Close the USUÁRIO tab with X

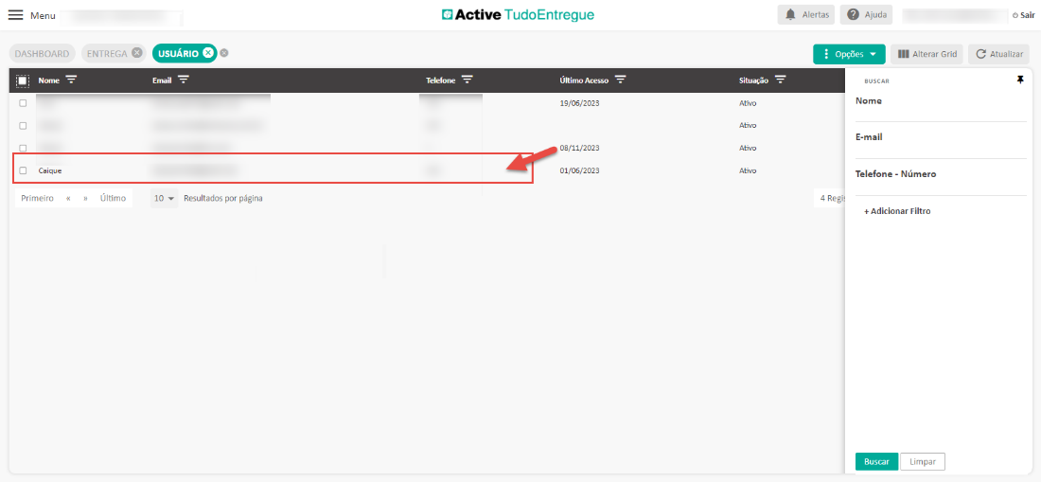tap(208, 53)
